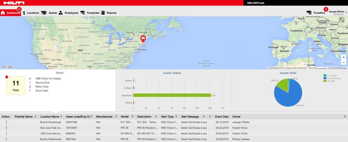Expand the map to fullscreen

tap(341, 20)
